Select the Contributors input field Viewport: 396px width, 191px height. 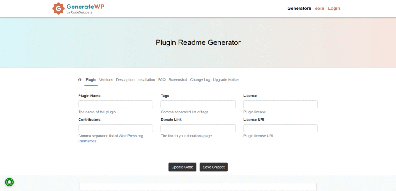(x=116, y=128)
